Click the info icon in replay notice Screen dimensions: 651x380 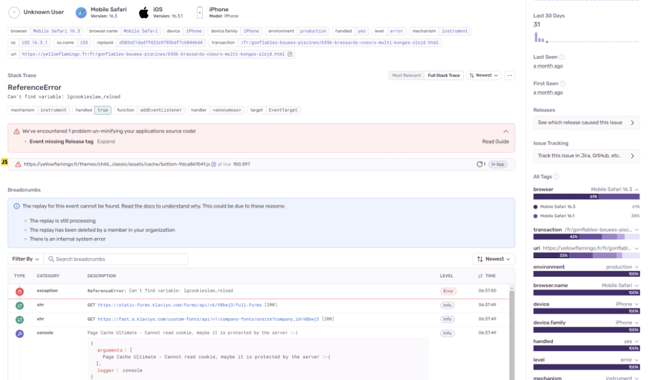tap(17, 206)
